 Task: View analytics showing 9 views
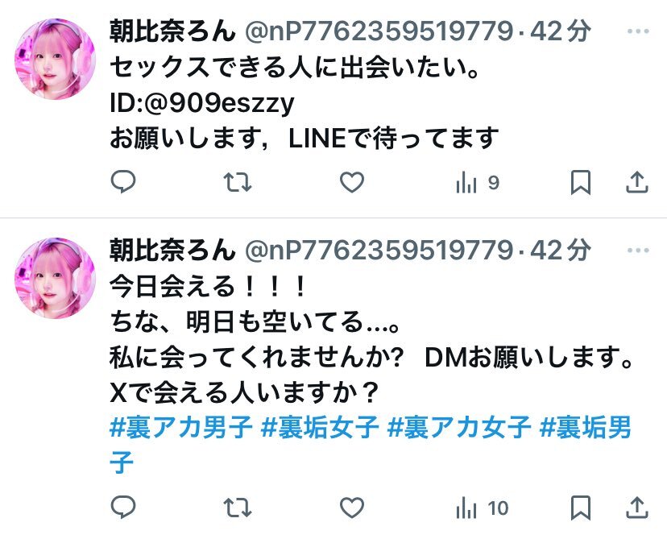pos(477,183)
